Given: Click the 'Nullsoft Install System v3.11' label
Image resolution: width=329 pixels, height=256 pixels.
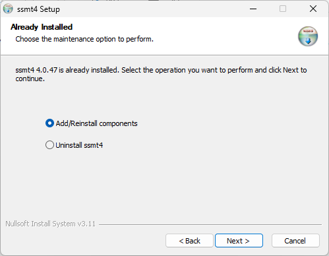Looking at the screenshot, I should pyautogui.click(x=51, y=224).
